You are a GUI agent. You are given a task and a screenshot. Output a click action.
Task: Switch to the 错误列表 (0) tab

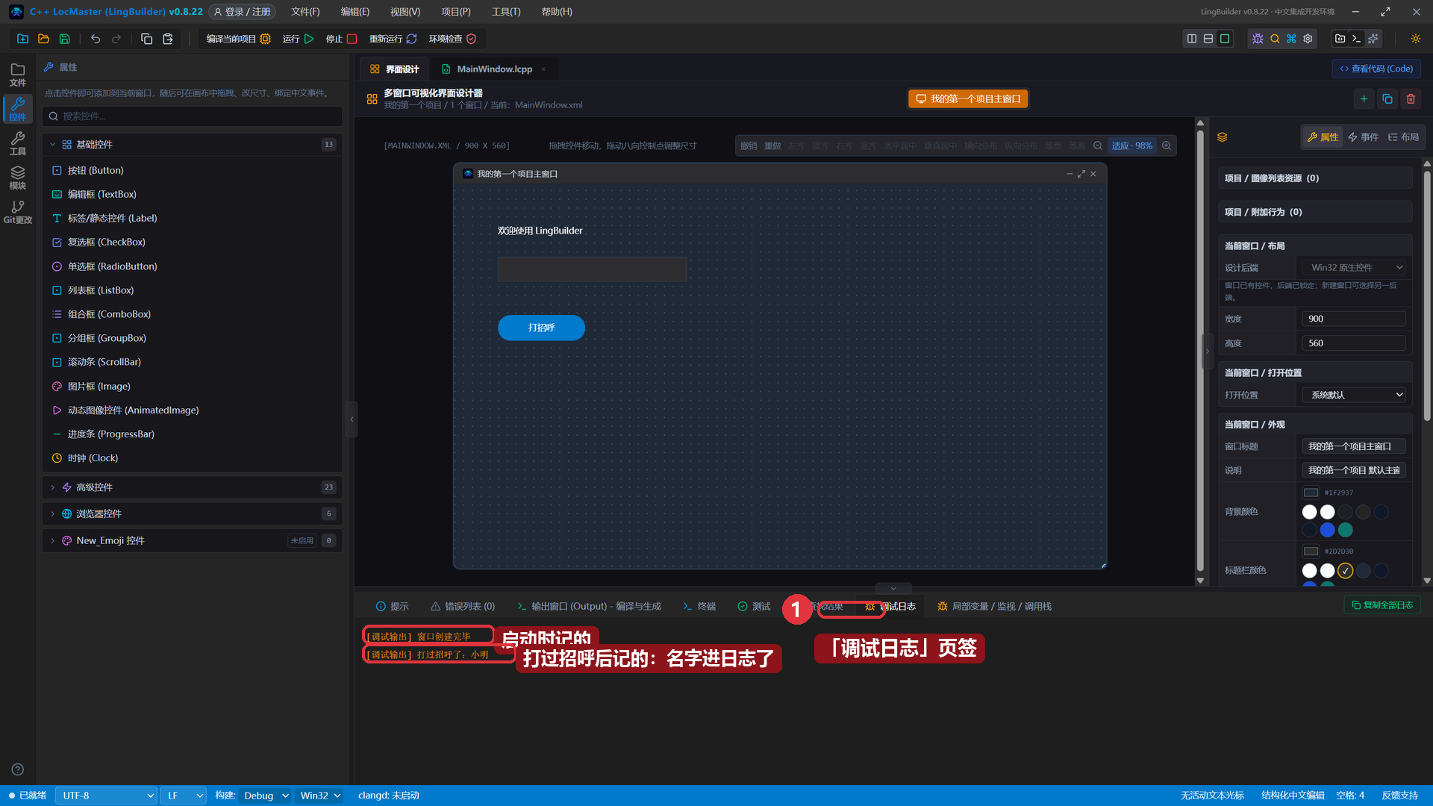point(463,606)
